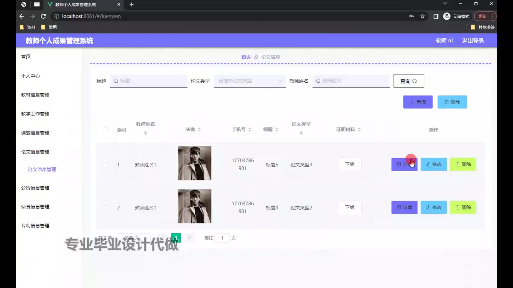Open 详情 for the 标题4 row
513x288 pixels.
(405, 207)
